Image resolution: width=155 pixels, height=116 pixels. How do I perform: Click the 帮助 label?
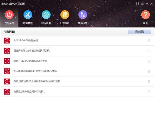(145, 23)
